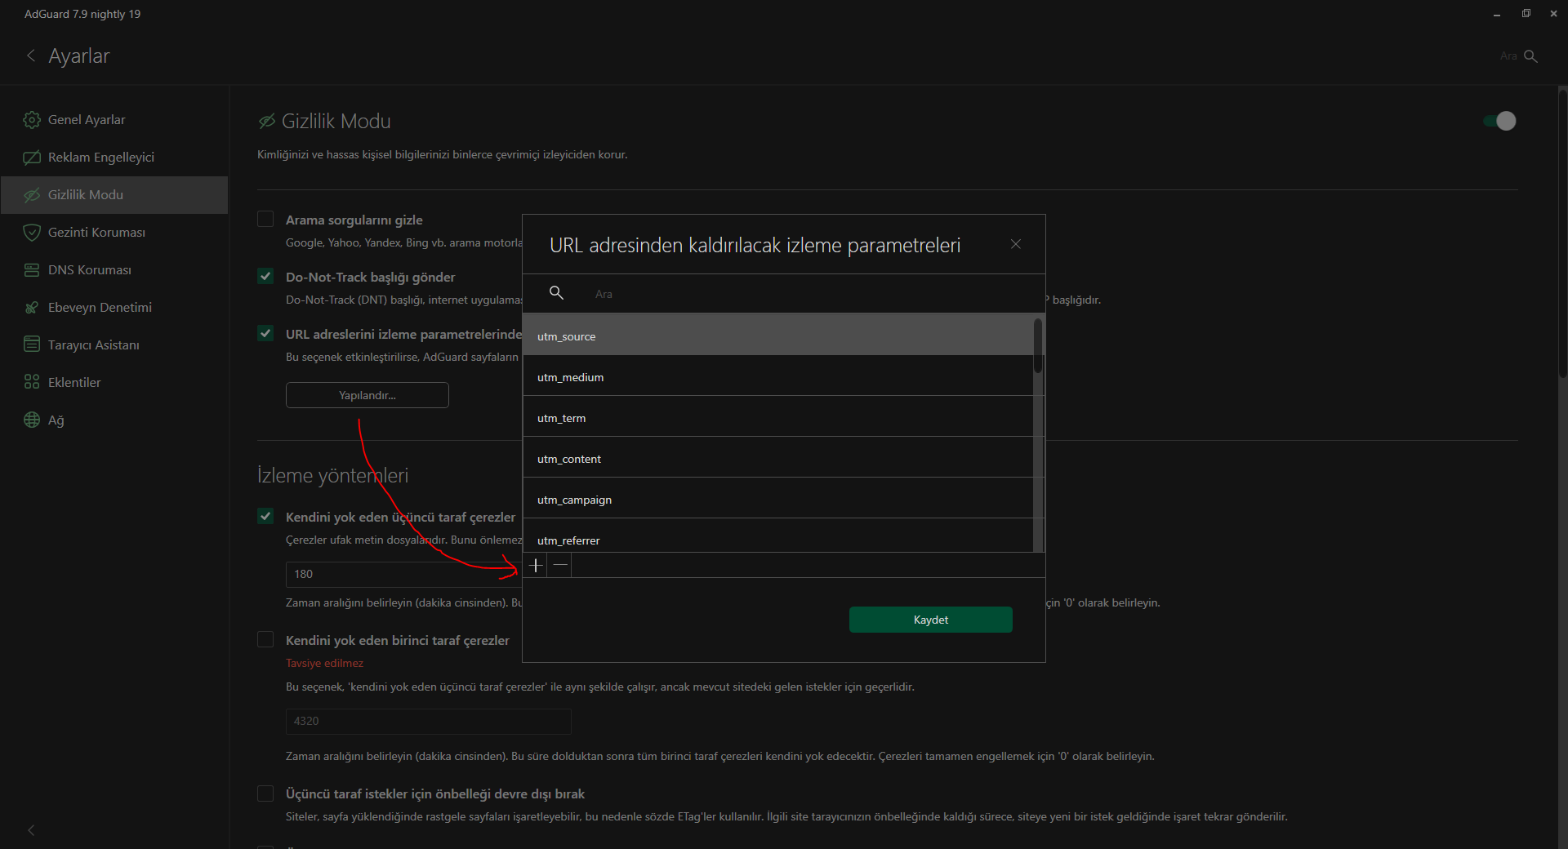Click the Gizlilik Modu sidebar eye icon
Screen dimensions: 1568x849
coord(32,195)
